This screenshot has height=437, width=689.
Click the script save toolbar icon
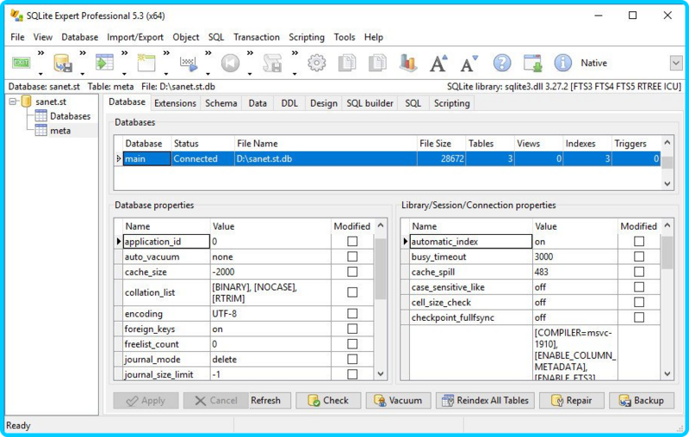(x=272, y=63)
